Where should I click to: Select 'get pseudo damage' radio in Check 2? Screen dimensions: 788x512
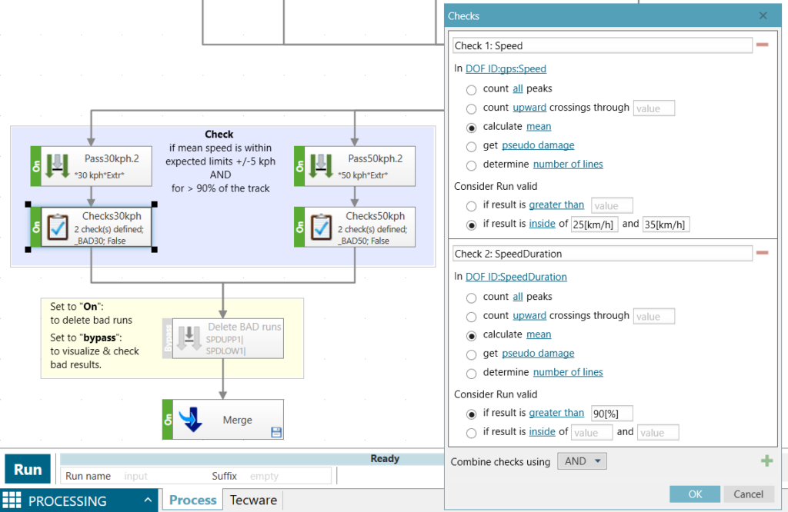click(471, 354)
